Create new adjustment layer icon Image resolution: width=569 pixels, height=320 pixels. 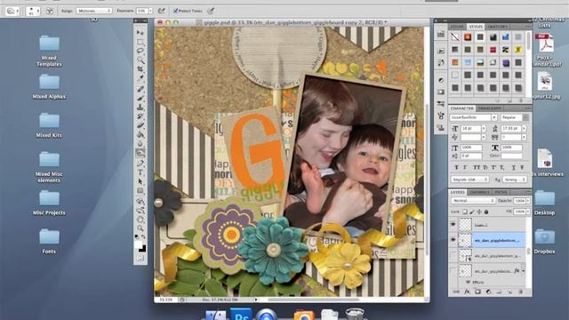[488, 292]
